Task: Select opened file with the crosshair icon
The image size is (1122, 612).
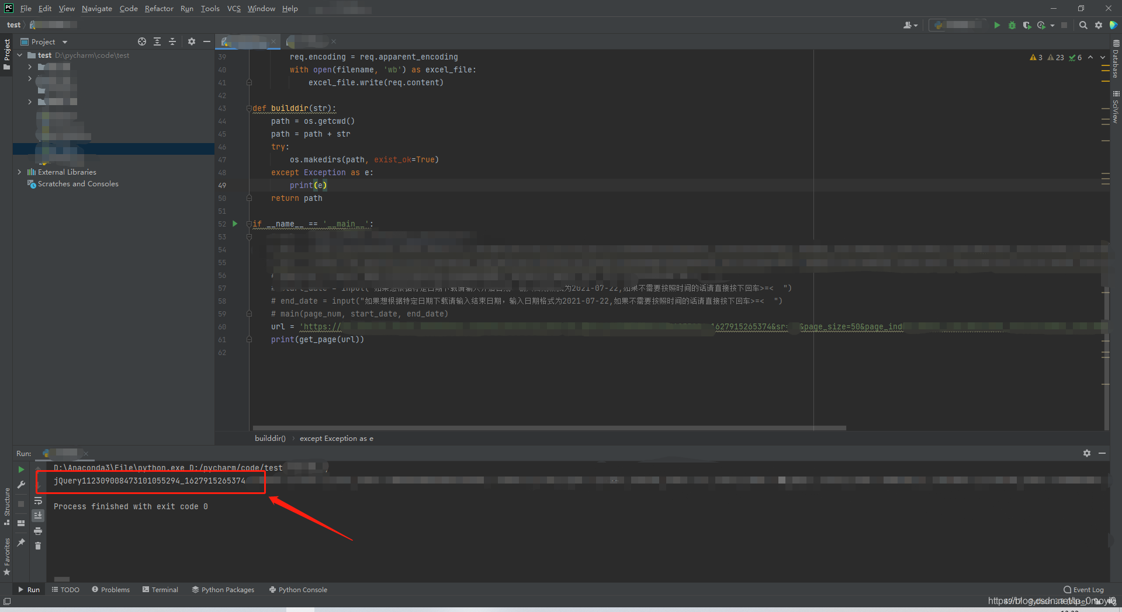Action: tap(142, 41)
